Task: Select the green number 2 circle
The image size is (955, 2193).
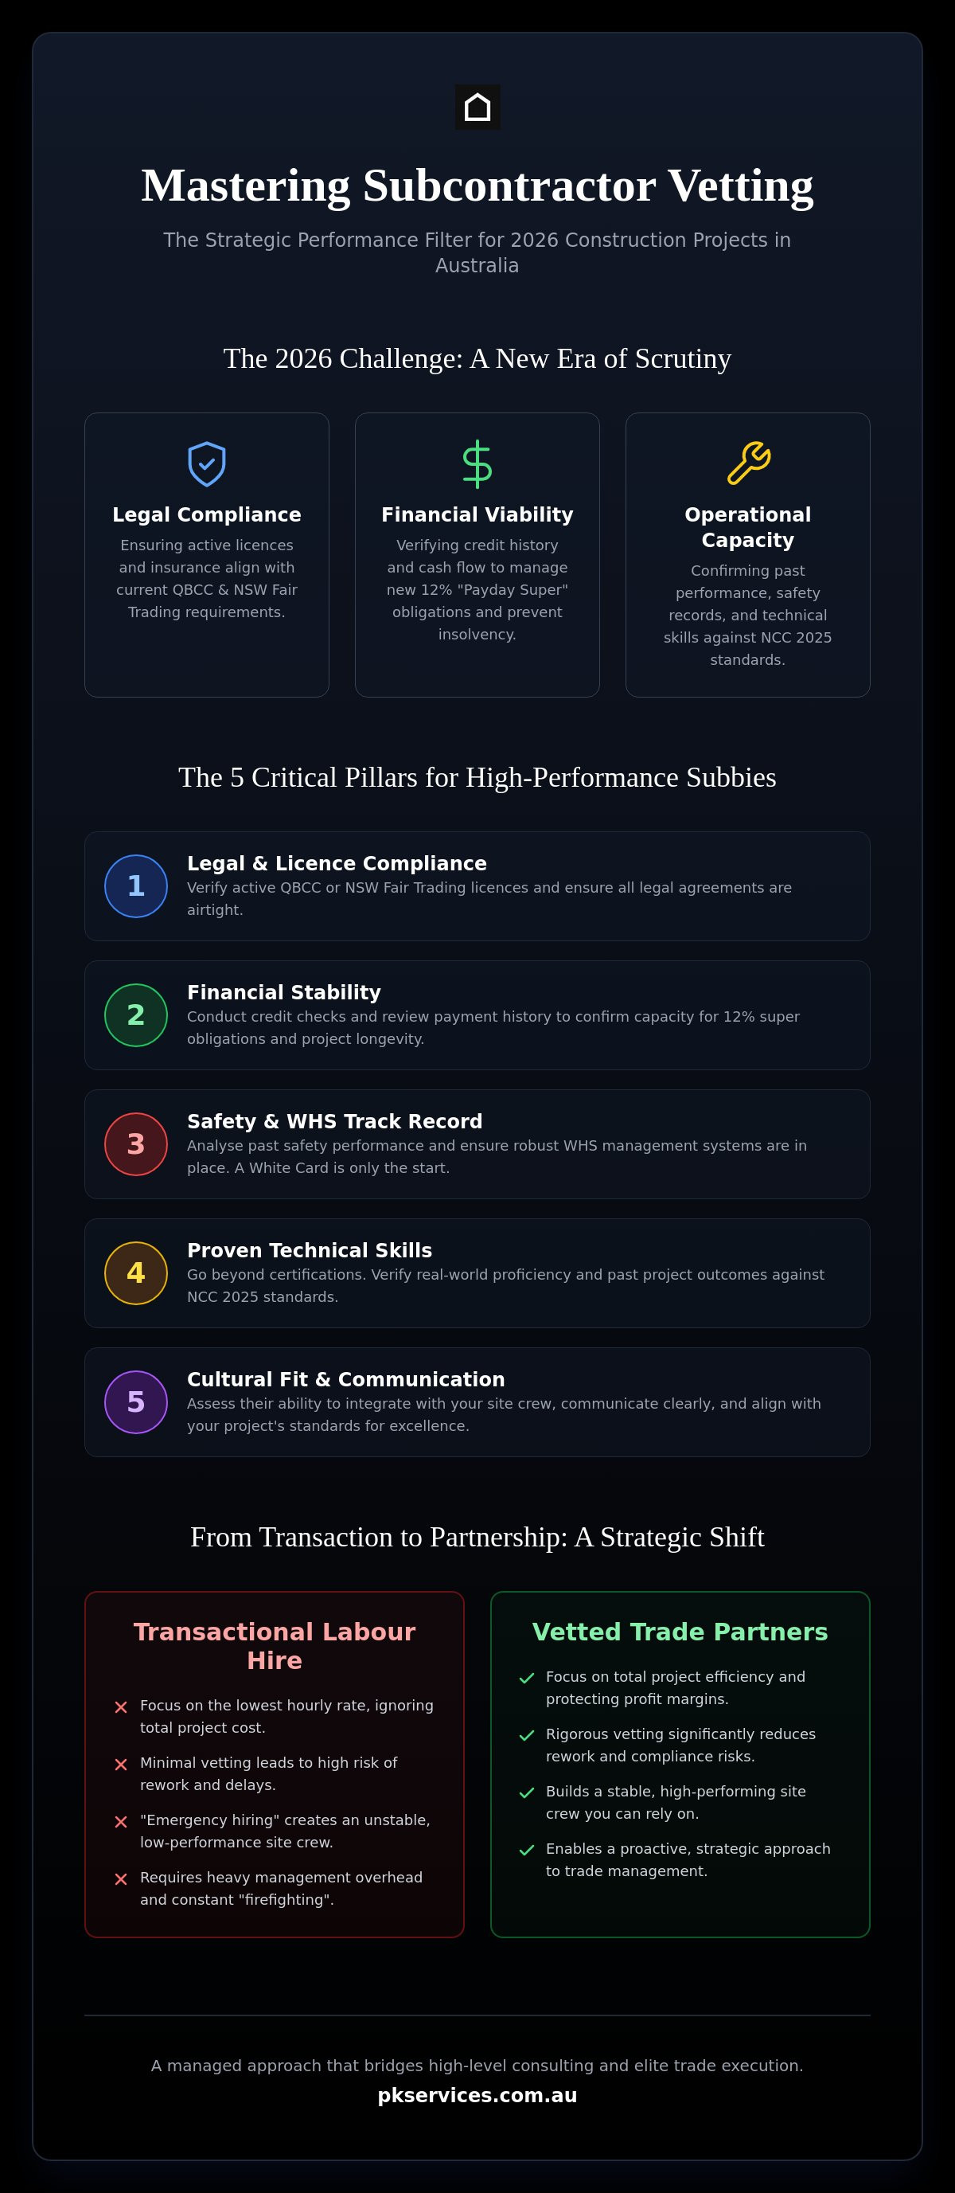Action: pos(136,1014)
